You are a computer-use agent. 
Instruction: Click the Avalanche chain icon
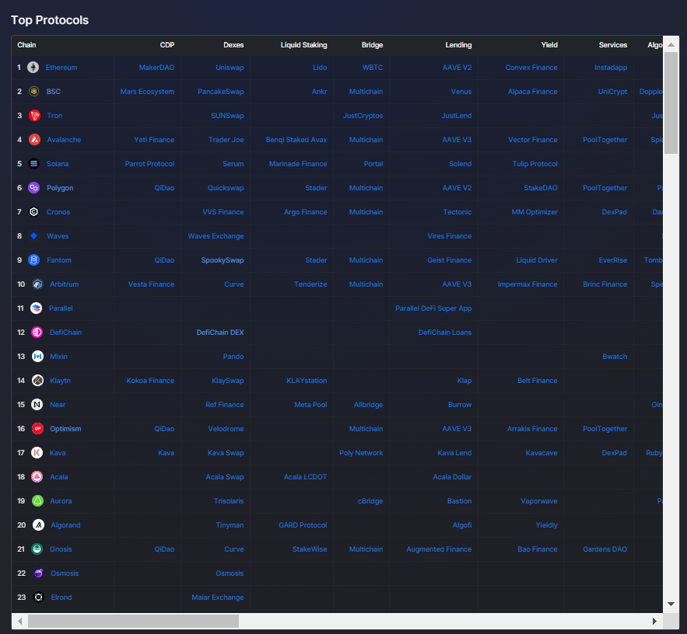point(34,140)
